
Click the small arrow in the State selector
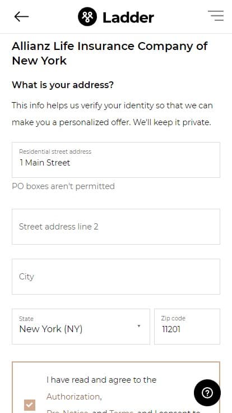[139, 326]
